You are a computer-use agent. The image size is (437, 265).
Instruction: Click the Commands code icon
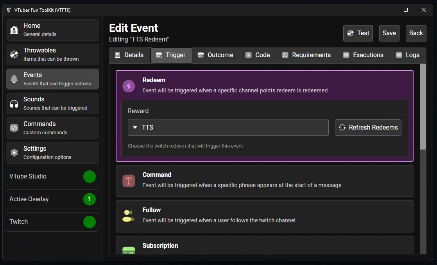[14, 128]
